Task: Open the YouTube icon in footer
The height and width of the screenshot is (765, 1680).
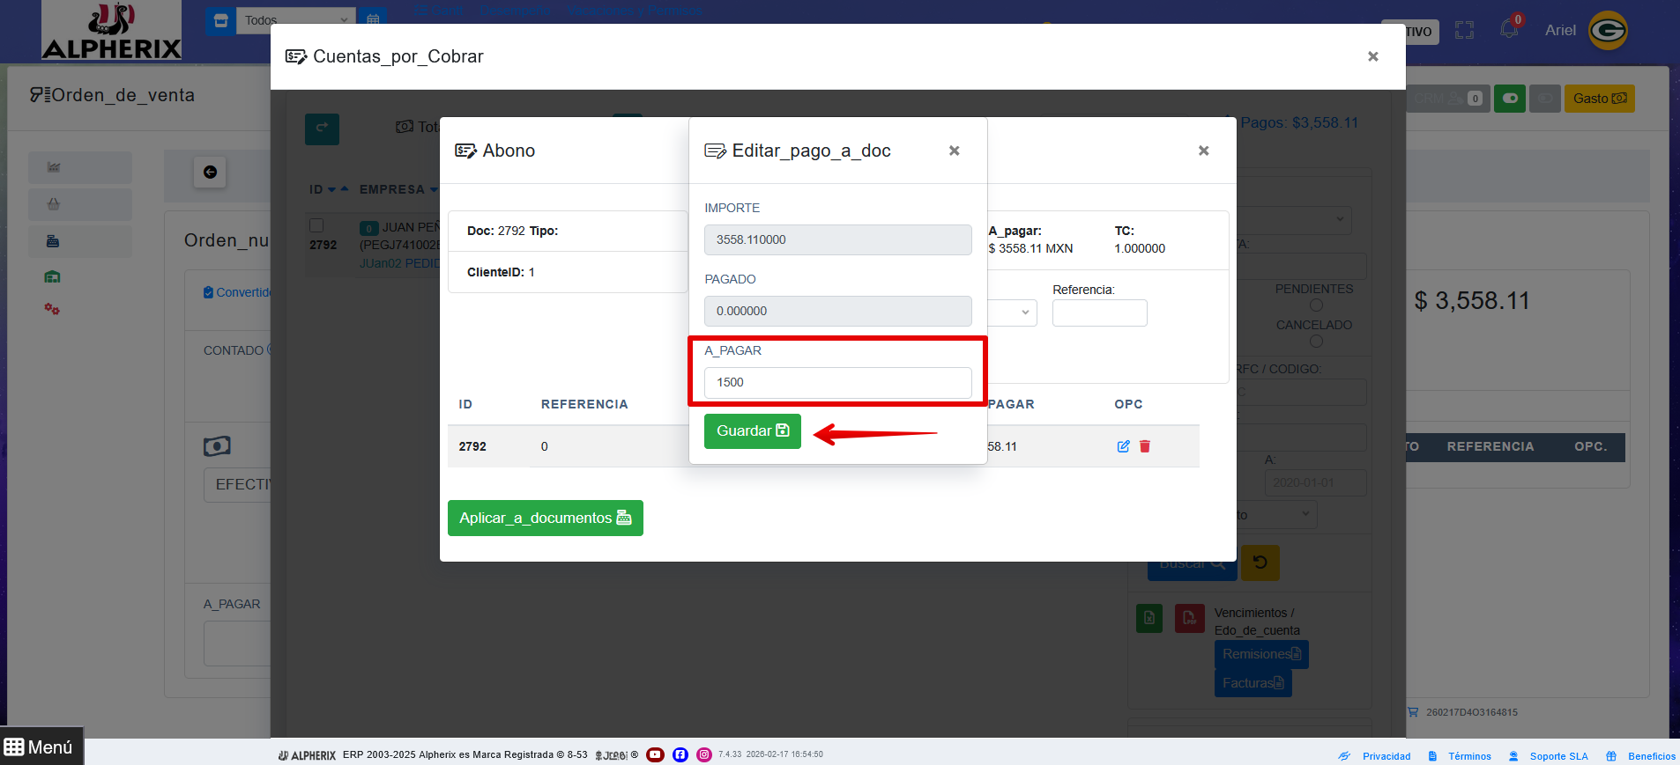Action: tap(655, 754)
